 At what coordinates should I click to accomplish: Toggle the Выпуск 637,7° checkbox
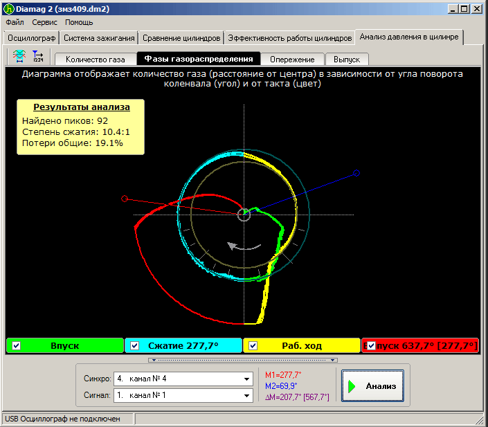pos(371,346)
